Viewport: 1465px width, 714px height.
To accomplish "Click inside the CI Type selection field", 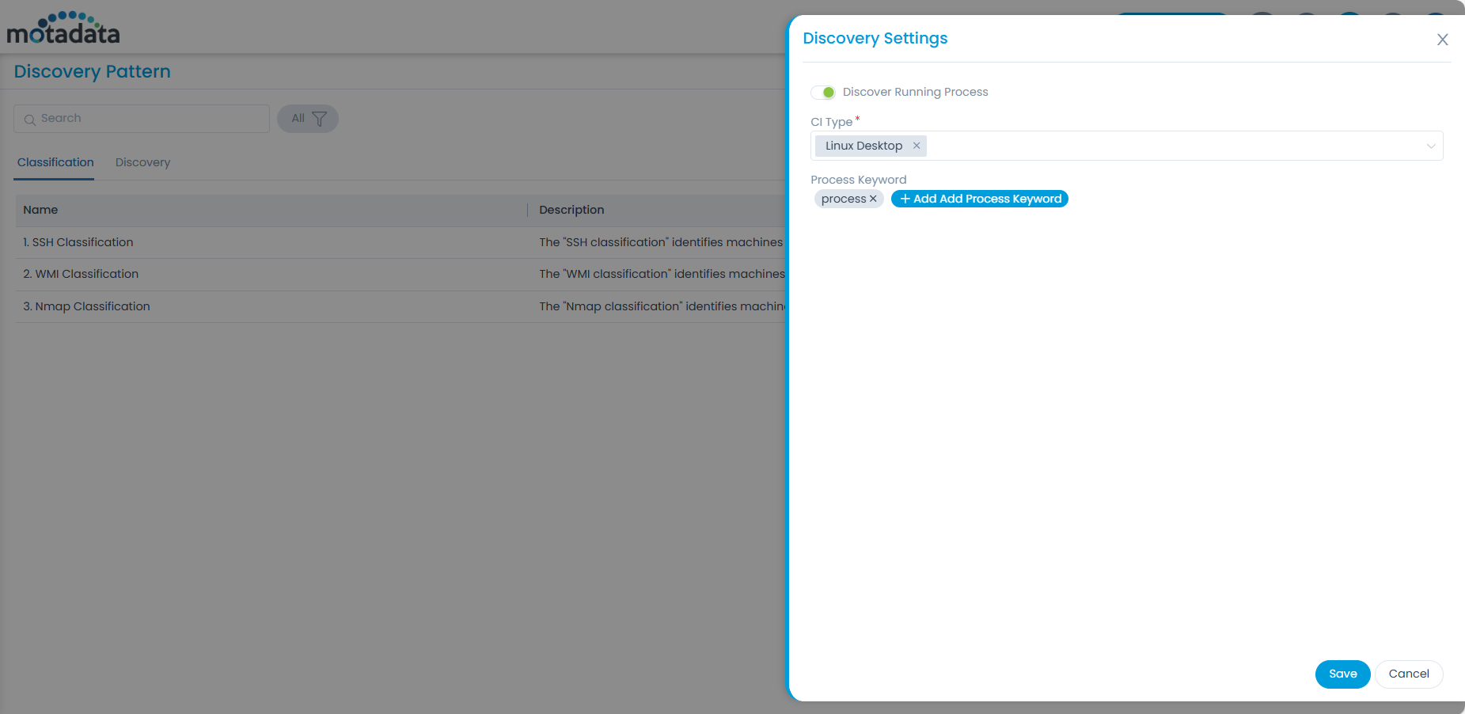I will (1171, 146).
